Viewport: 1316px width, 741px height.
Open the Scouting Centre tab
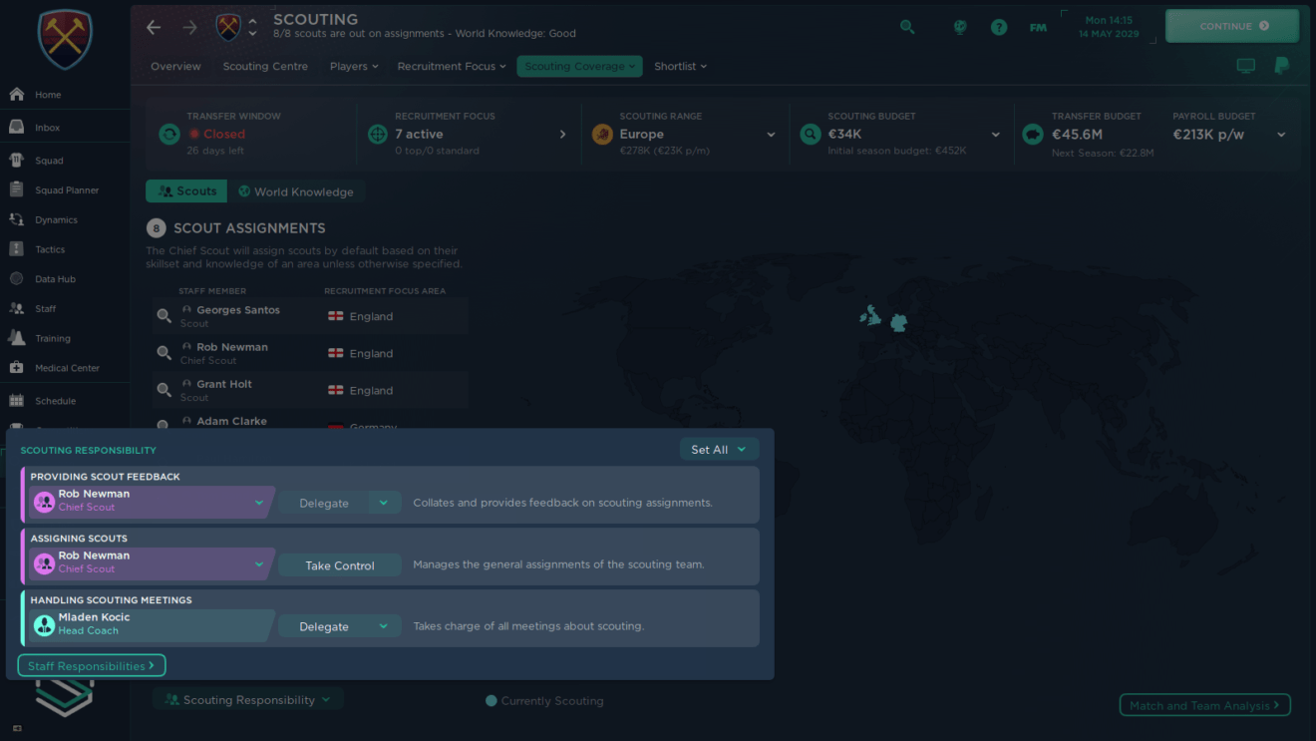coord(265,66)
